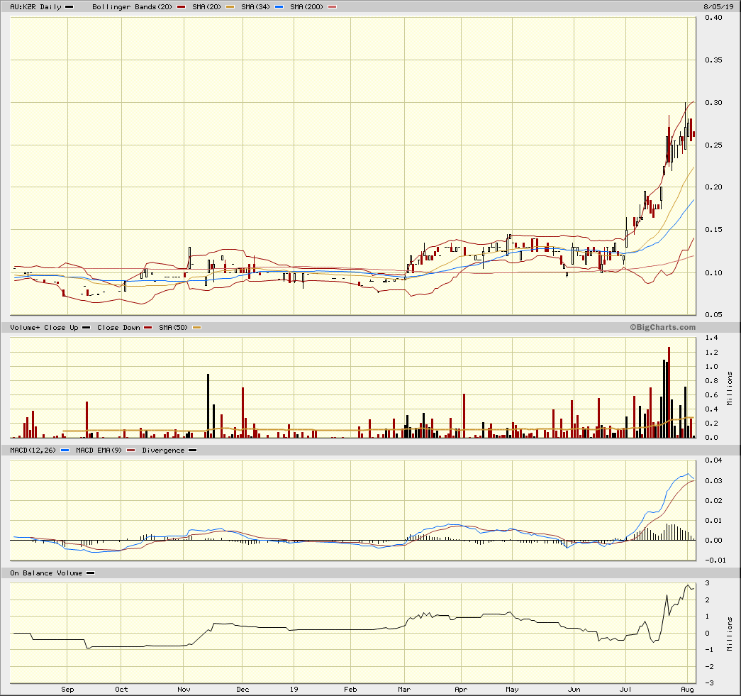Click the blue SMA(34) legend swatch
Viewport: 741px width, 696px height.
[x=279, y=7]
